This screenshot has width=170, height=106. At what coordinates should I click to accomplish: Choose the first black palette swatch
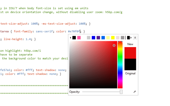coord(74,38)
